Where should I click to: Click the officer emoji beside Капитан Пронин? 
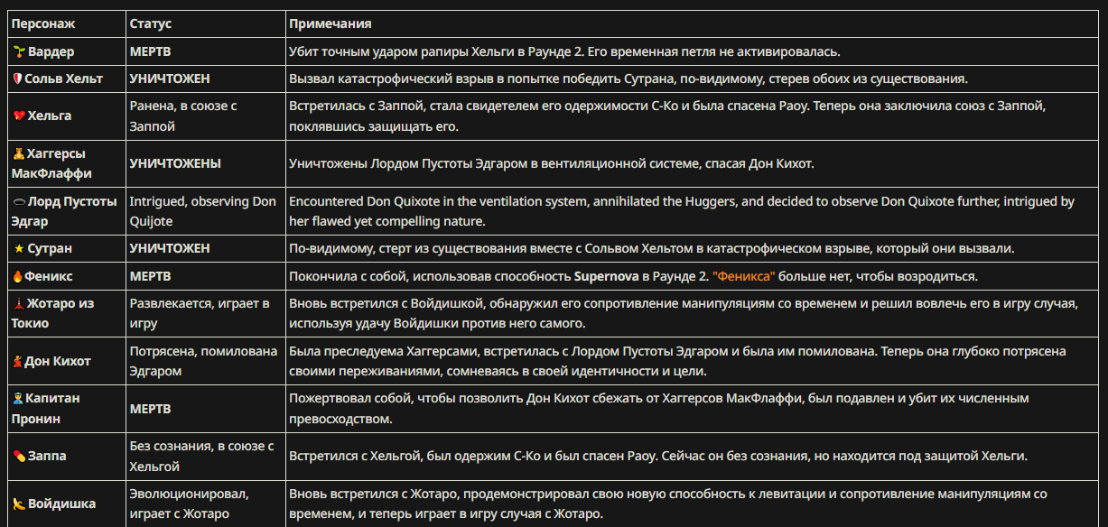[x=17, y=399]
